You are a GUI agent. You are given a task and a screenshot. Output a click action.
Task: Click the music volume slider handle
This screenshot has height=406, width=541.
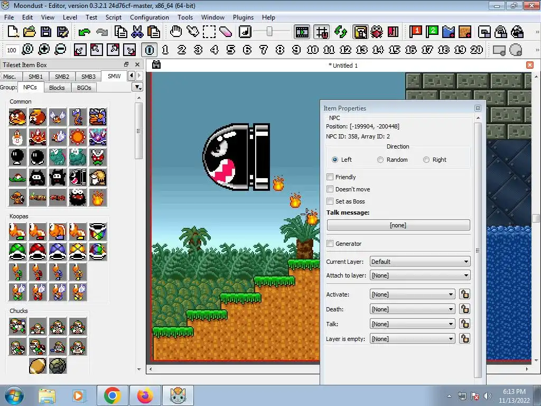[x=269, y=32]
